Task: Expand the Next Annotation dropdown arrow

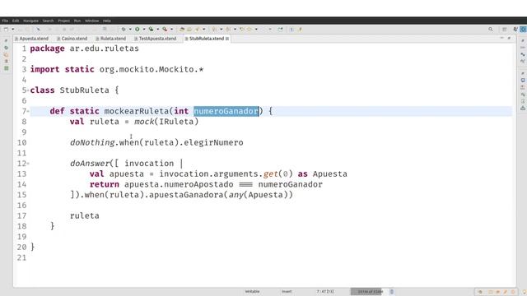Action: (222, 30)
